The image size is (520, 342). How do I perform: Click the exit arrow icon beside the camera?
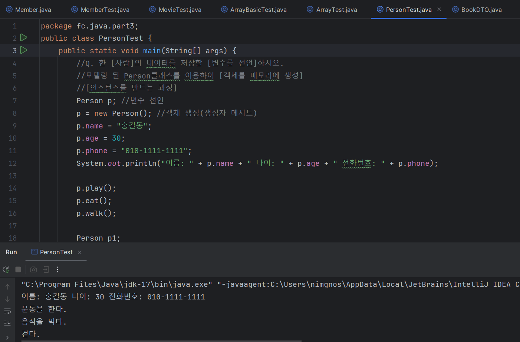tap(46, 269)
